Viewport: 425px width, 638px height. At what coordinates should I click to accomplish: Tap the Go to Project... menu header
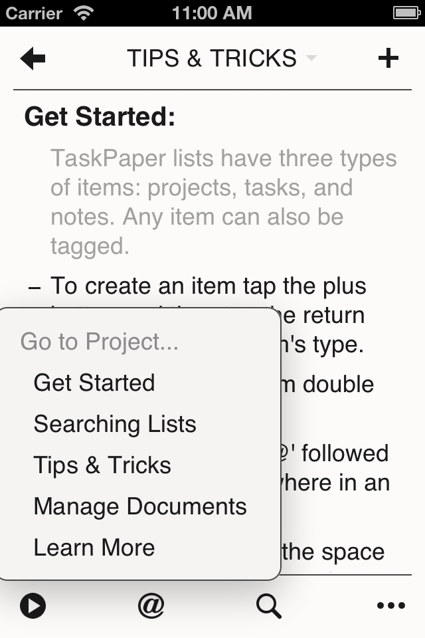(100, 342)
